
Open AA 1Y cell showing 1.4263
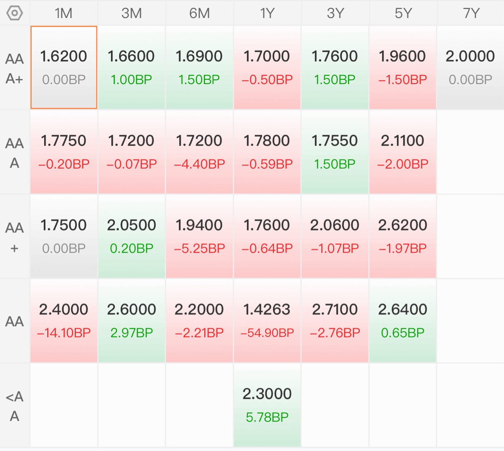coord(267,321)
